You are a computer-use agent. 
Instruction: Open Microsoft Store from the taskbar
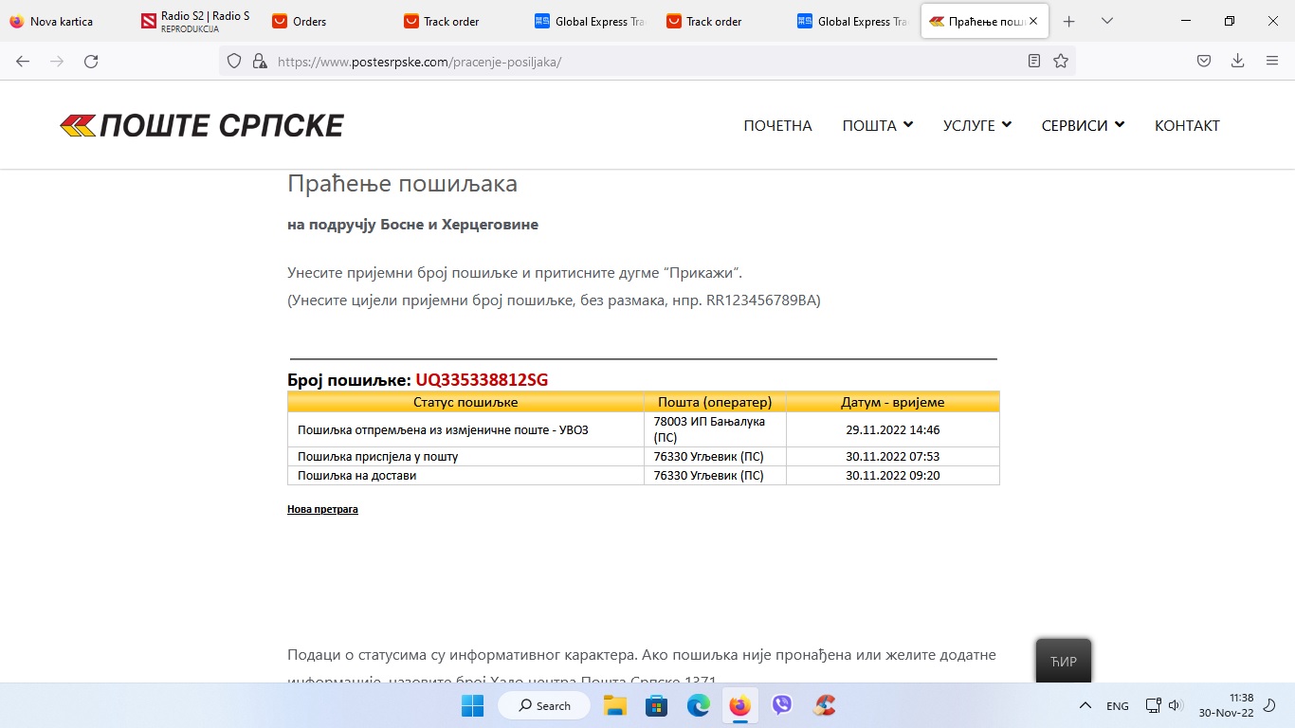click(656, 705)
